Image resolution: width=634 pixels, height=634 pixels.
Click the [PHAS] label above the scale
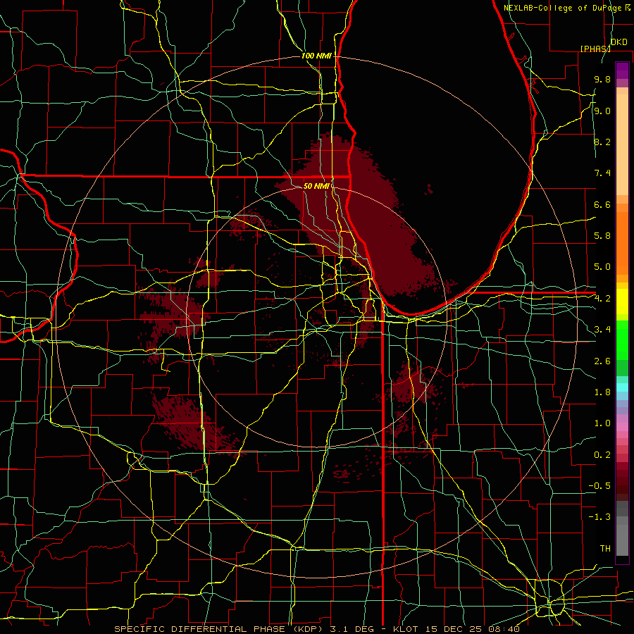(595, 49)
